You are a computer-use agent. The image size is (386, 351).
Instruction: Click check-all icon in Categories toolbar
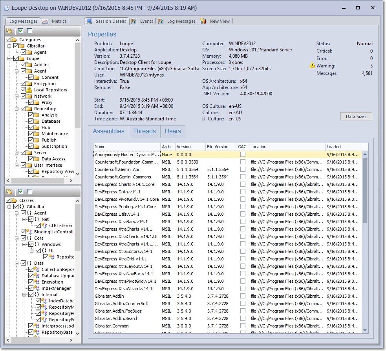pos(21,31)
